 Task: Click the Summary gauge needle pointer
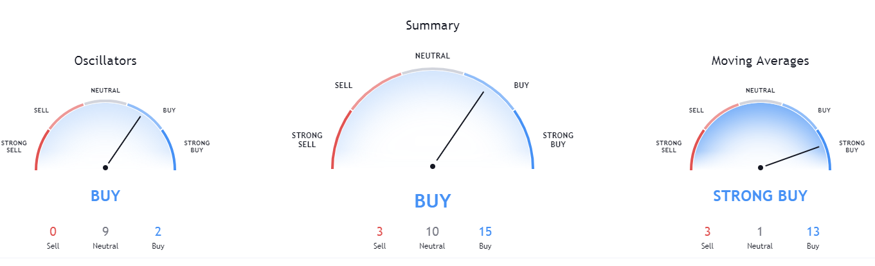460,126
